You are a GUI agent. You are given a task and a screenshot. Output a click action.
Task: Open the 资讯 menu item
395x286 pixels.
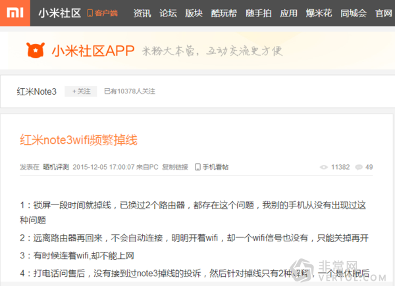(142, 13)
